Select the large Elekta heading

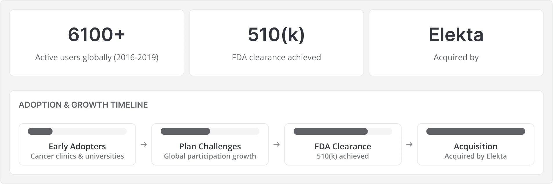click(x=456, y=35)
